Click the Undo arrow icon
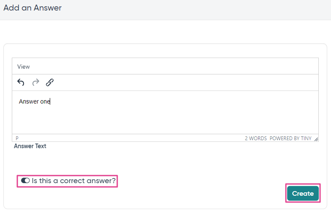 coord(21,83)
